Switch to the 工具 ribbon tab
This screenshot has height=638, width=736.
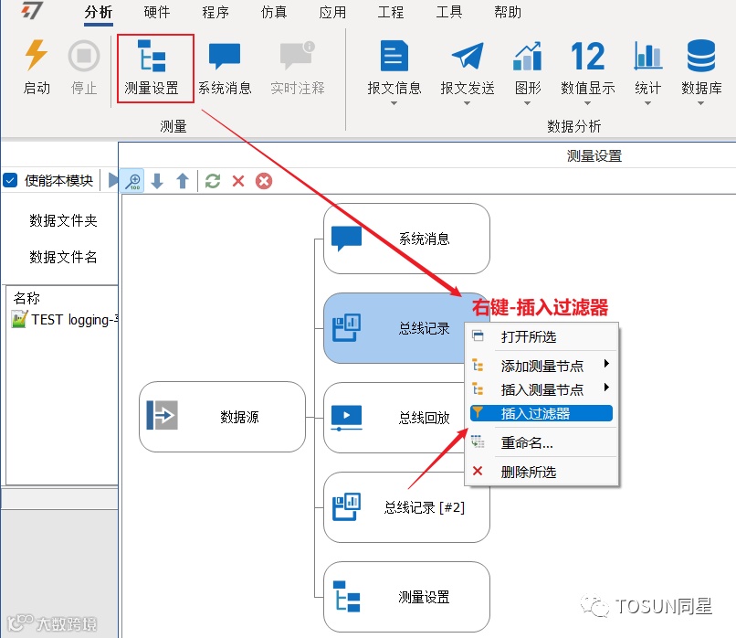[449, 12]
